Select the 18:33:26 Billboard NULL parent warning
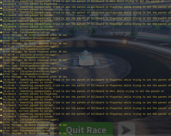171x136 pixels. (83, 2)
